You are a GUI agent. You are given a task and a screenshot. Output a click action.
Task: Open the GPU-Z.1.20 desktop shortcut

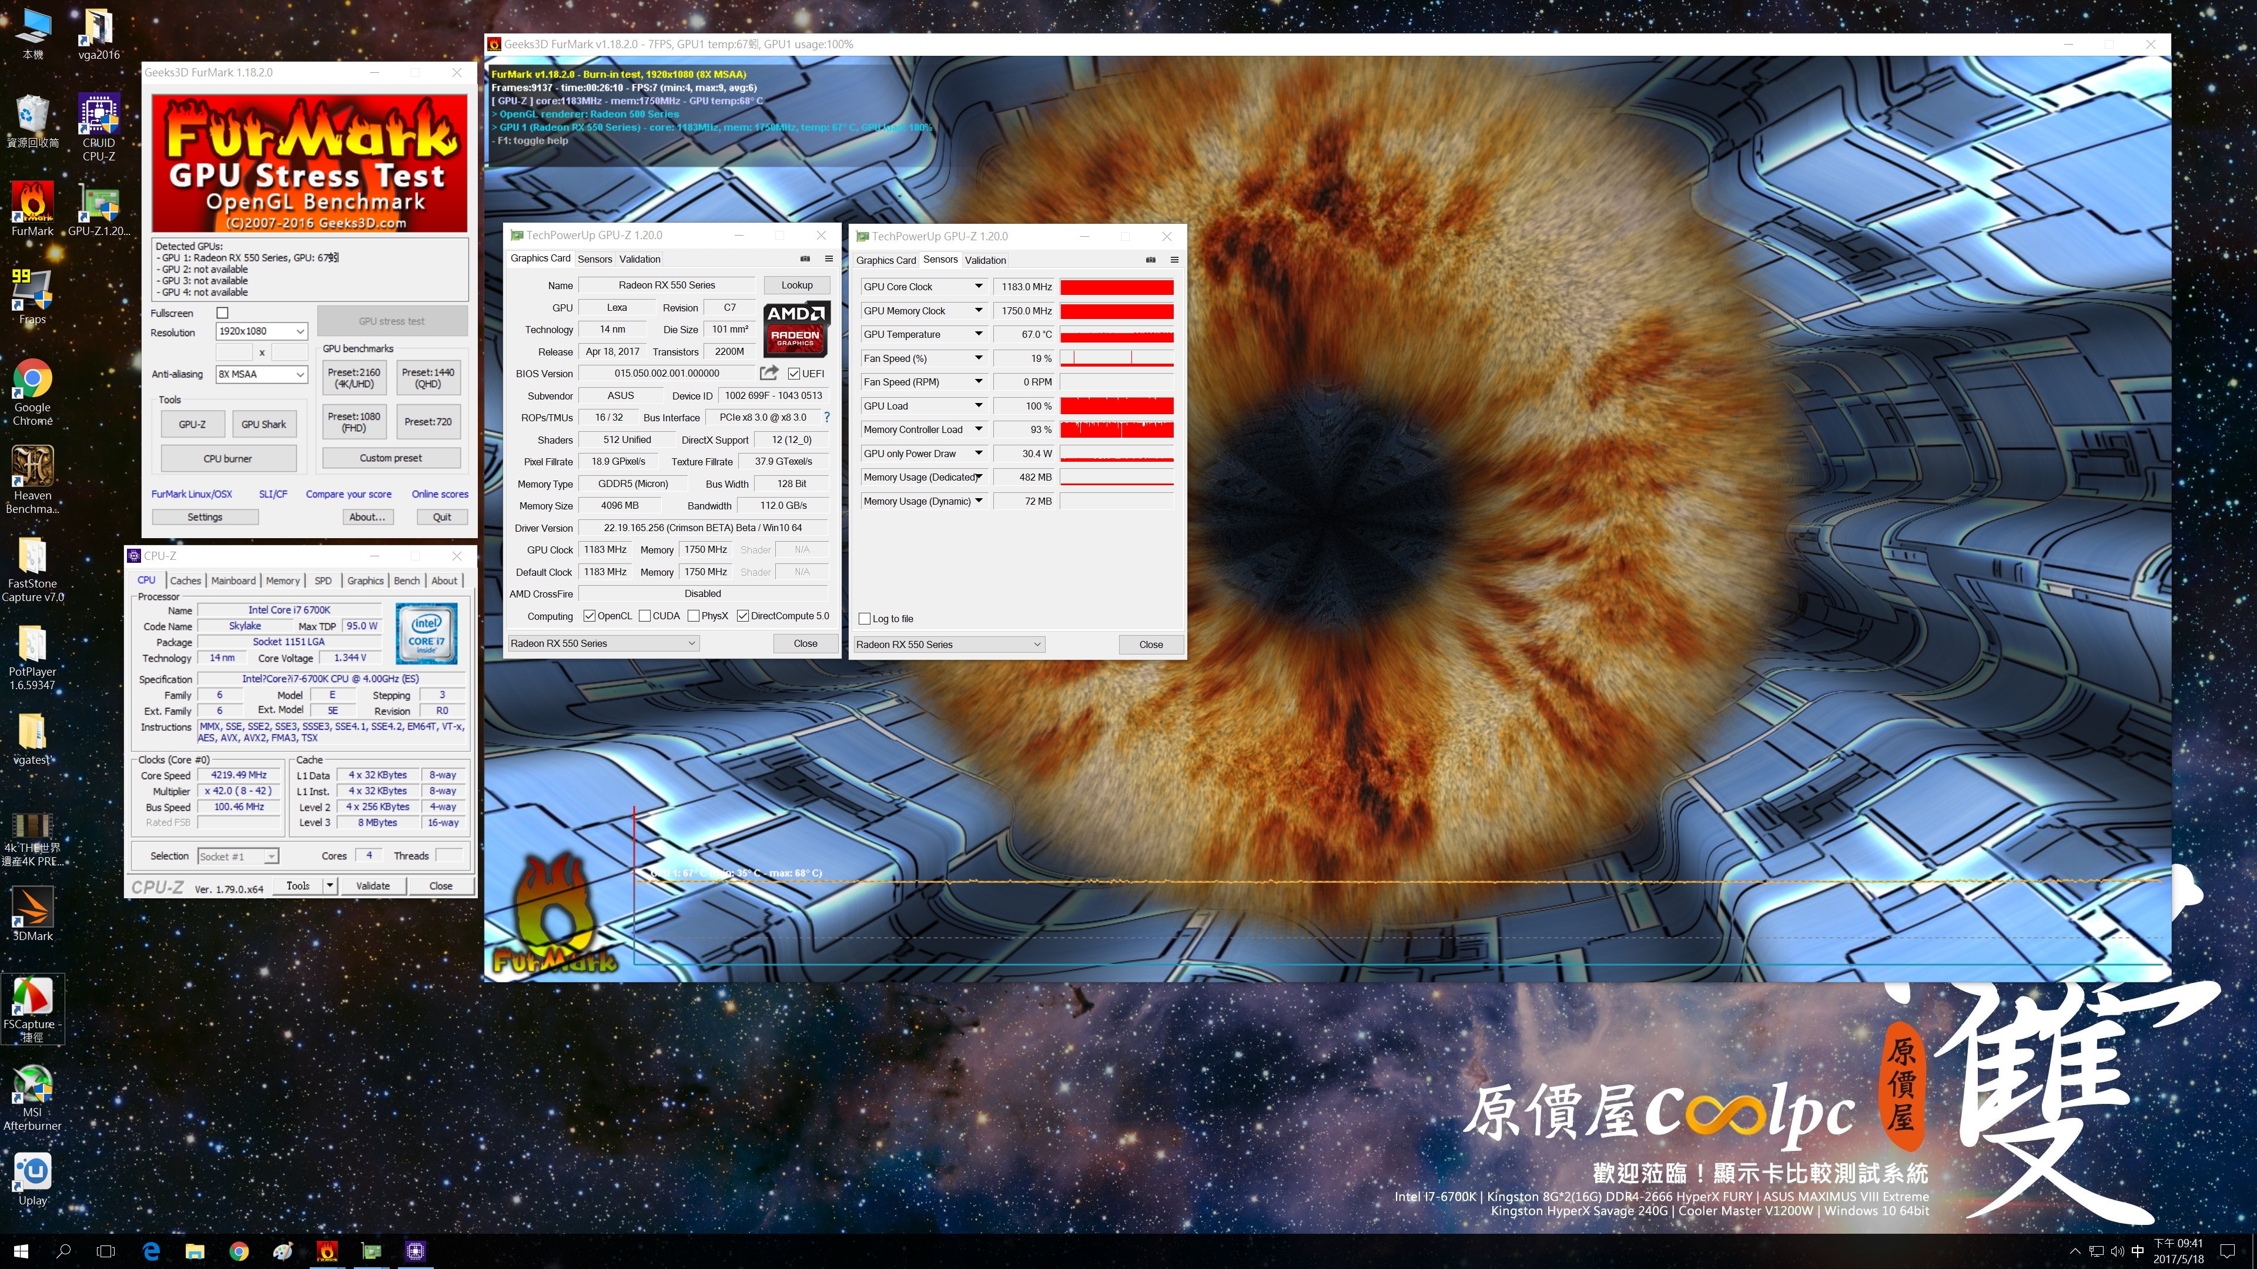click(x=98, y=209)
